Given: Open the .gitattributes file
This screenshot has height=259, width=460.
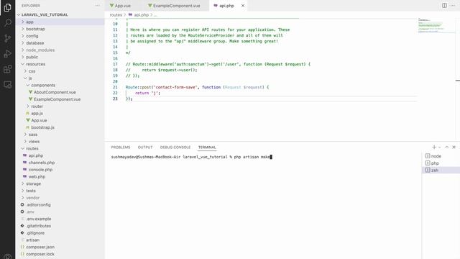Looking at the screenshot, I should click(60, 226).
